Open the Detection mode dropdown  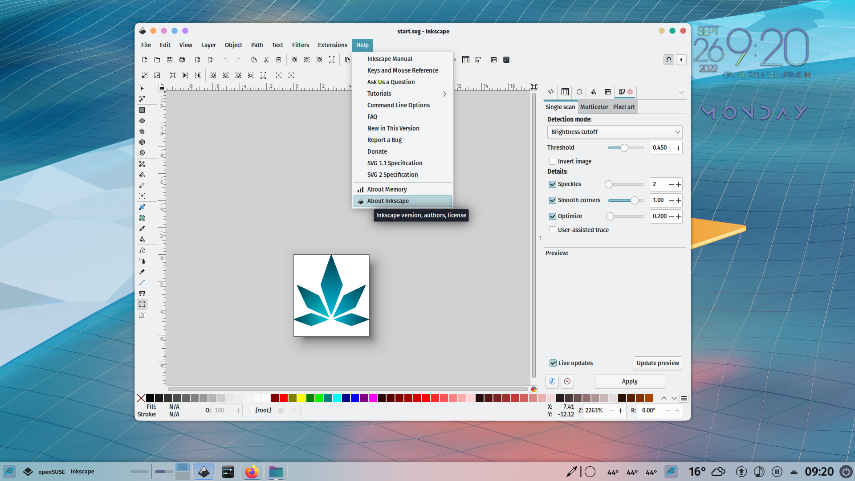click(x=615, y=132)
